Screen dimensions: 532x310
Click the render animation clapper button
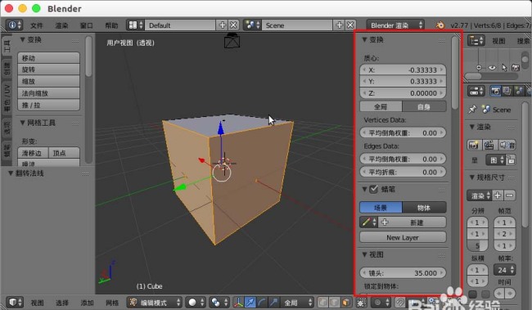(x=489, y=145)
